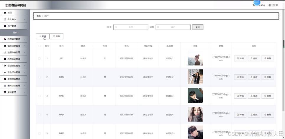The image size is (285, 139).
Task: Click the 所在学校1 cell
Action: click(x=148, y=58)
